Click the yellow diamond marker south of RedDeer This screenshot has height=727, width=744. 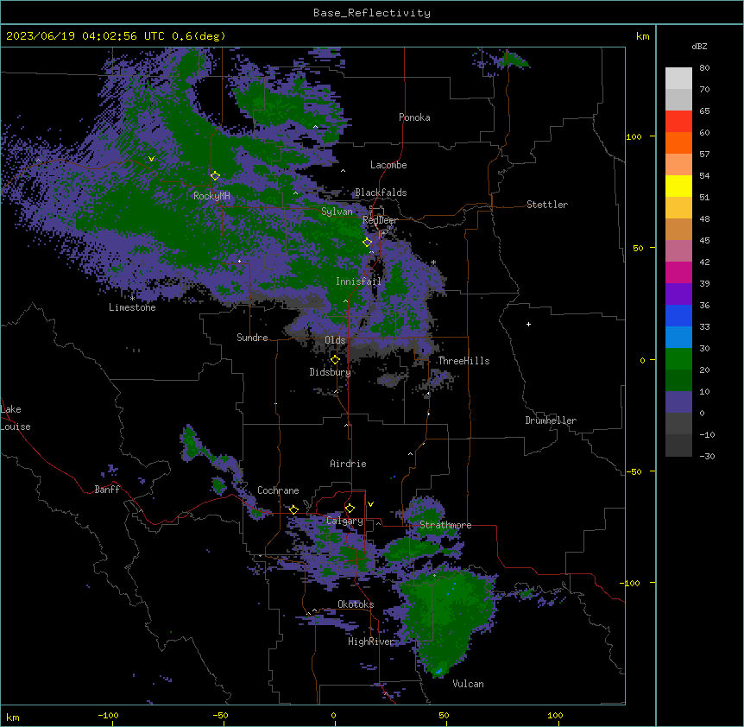point(367,242)
